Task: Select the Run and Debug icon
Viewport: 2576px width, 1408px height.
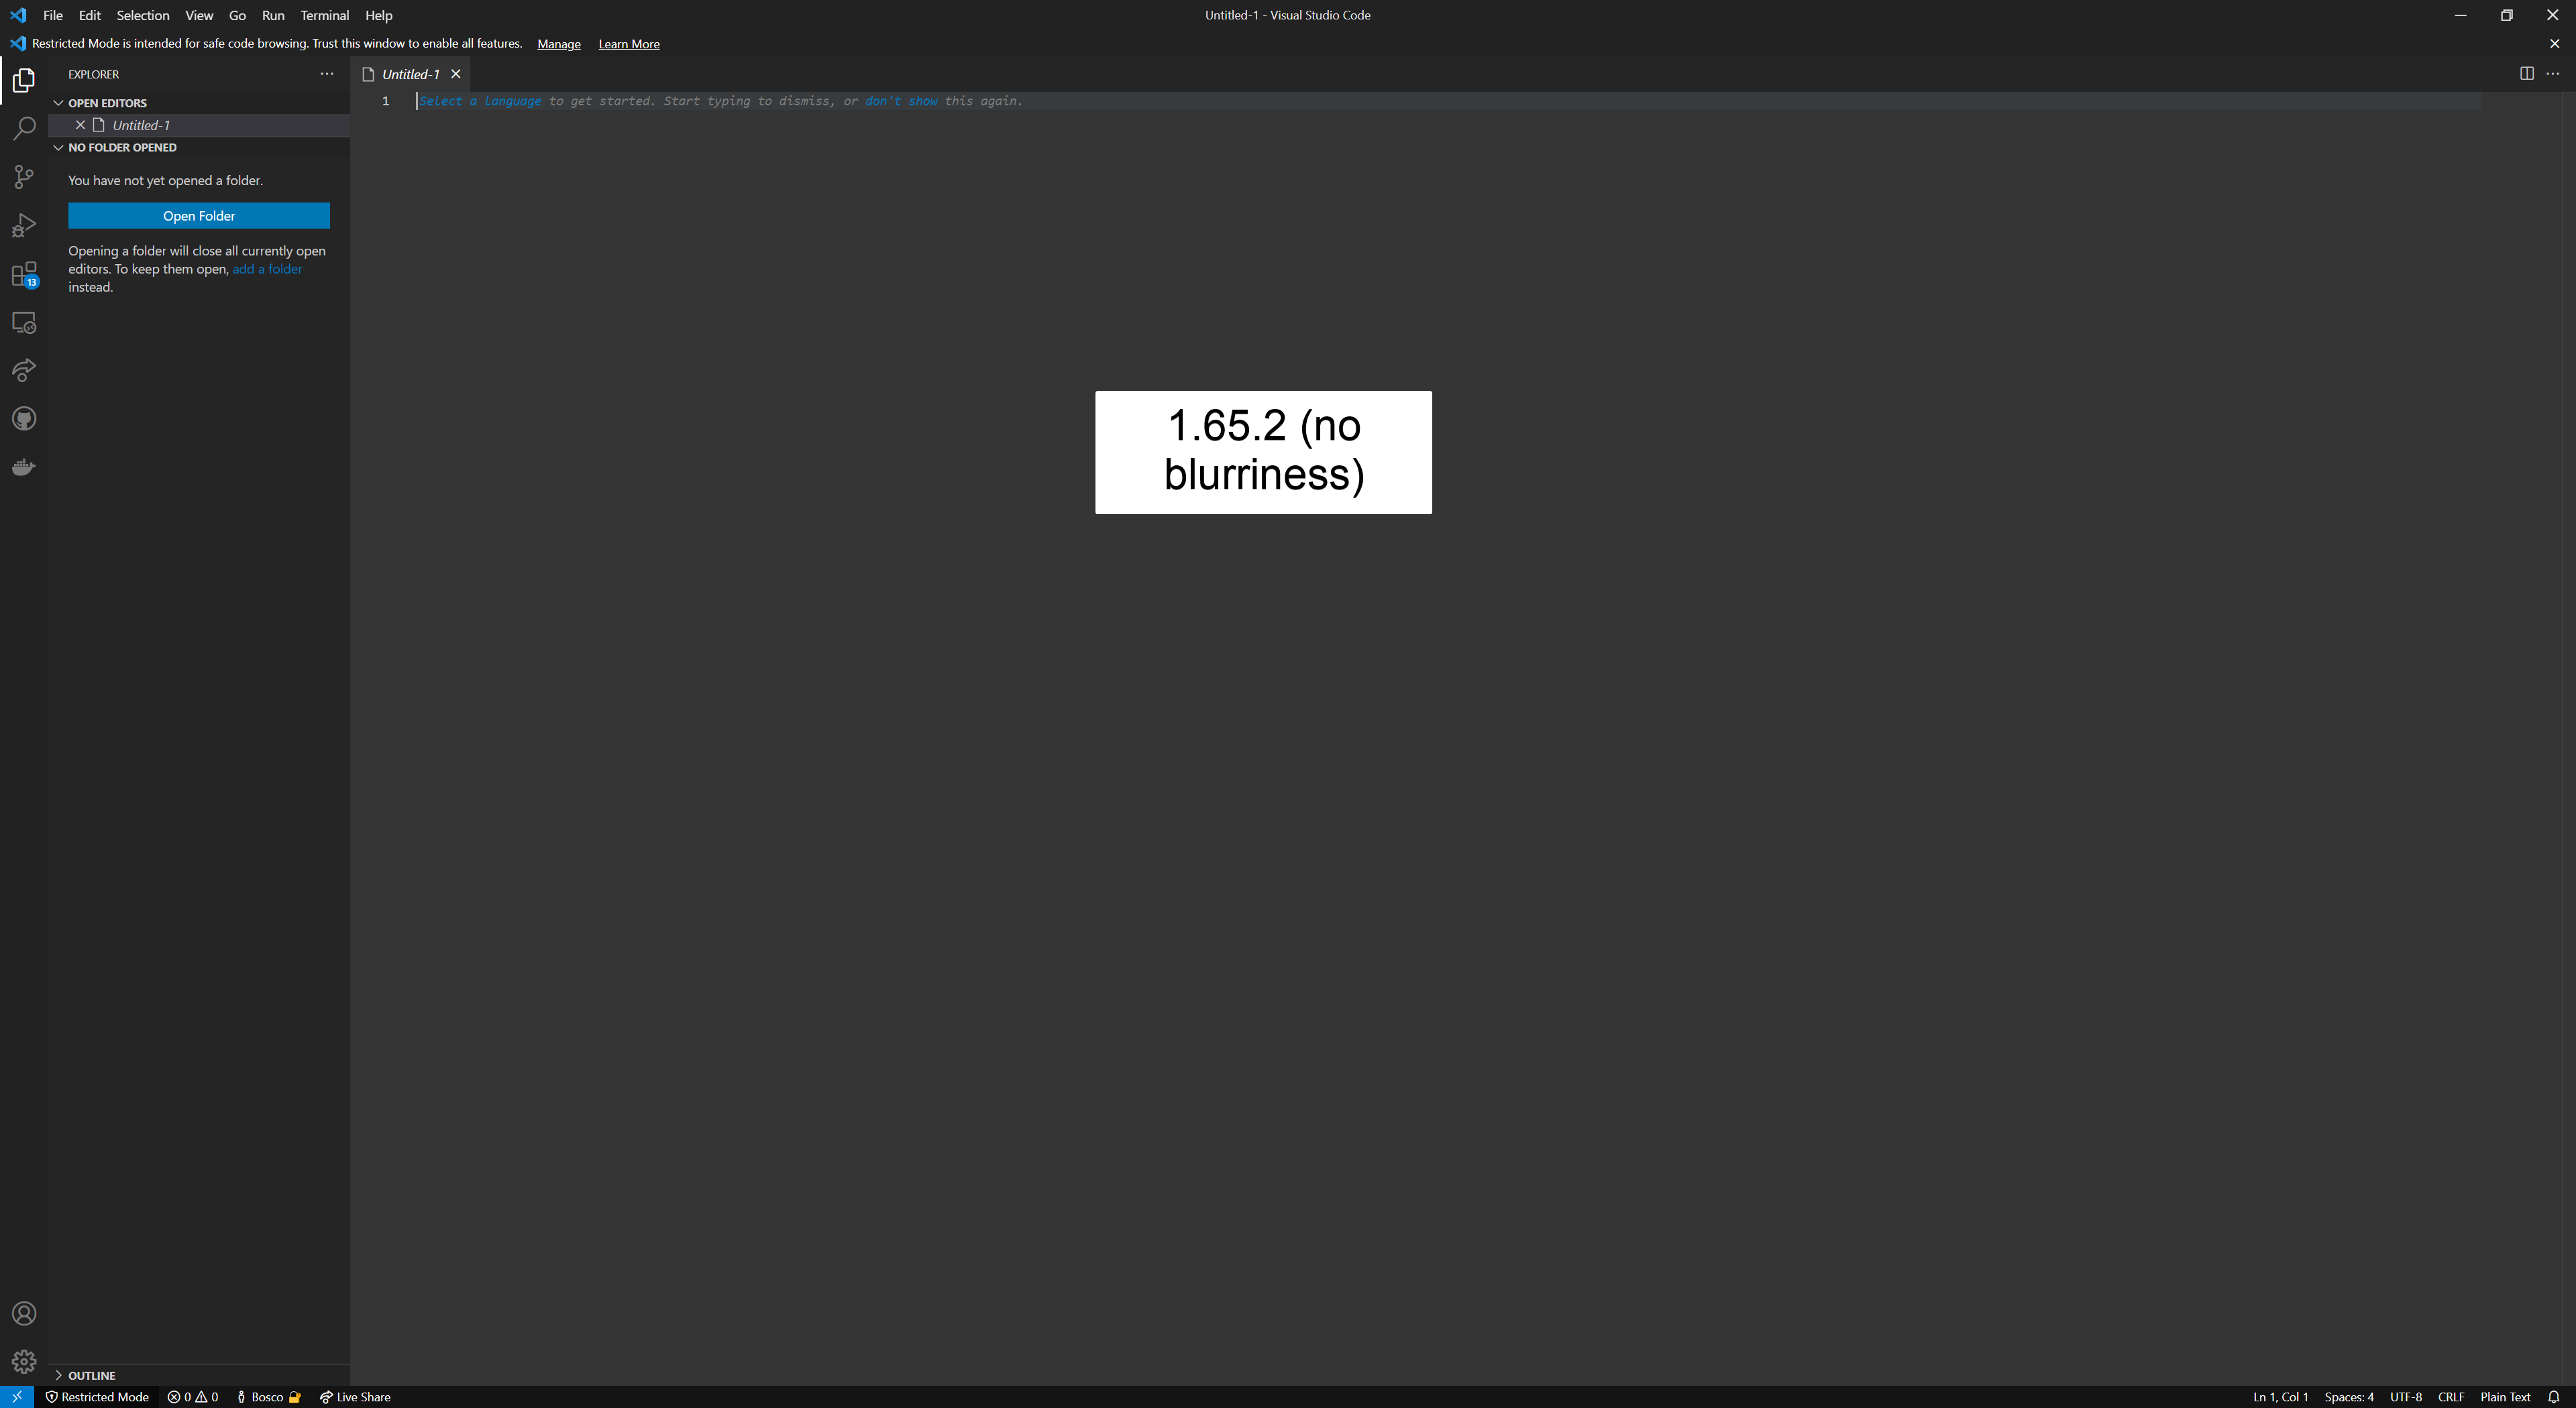Action: coord(24,225)
